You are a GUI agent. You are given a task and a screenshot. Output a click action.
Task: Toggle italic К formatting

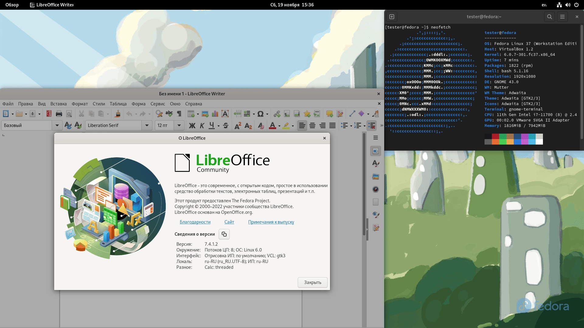tap(202, 125)
